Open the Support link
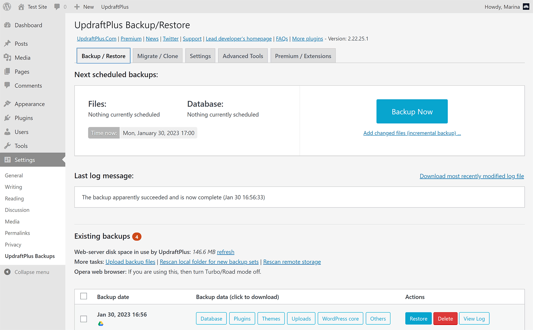533x330 pixels. (192, 38)
